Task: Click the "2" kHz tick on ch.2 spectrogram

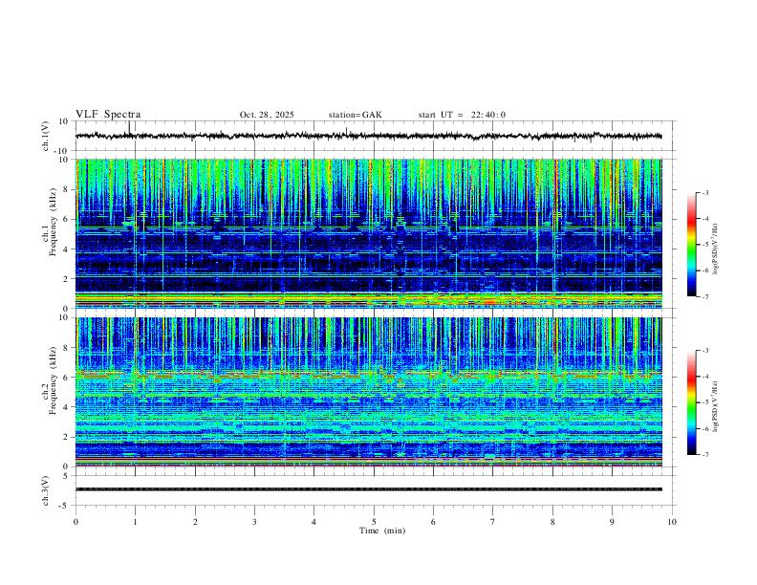Action: (66, 437)
